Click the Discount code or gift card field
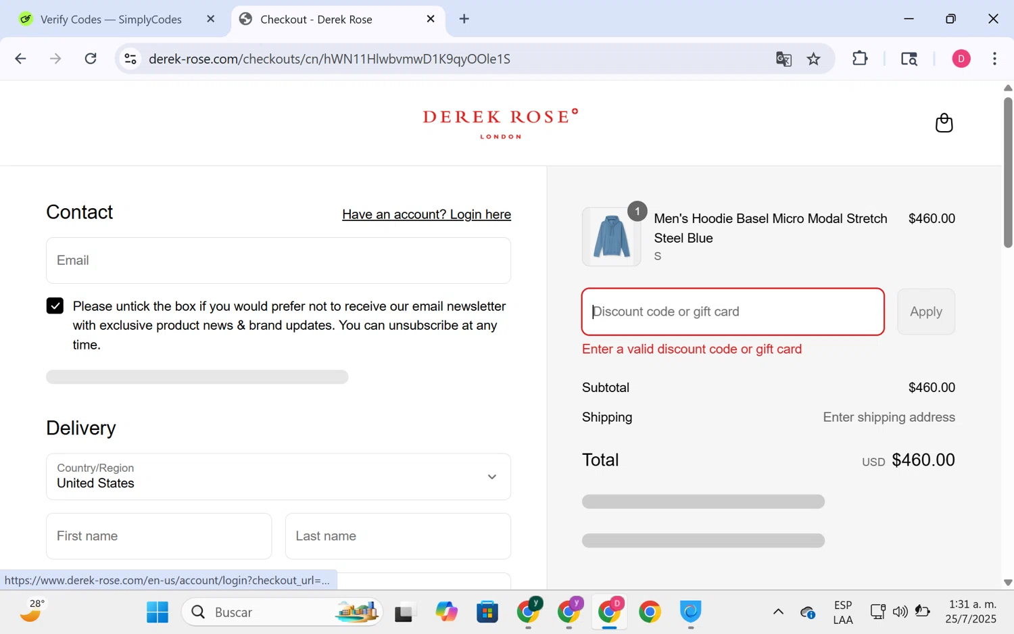Screen dimensions: 1014x634 733,312
